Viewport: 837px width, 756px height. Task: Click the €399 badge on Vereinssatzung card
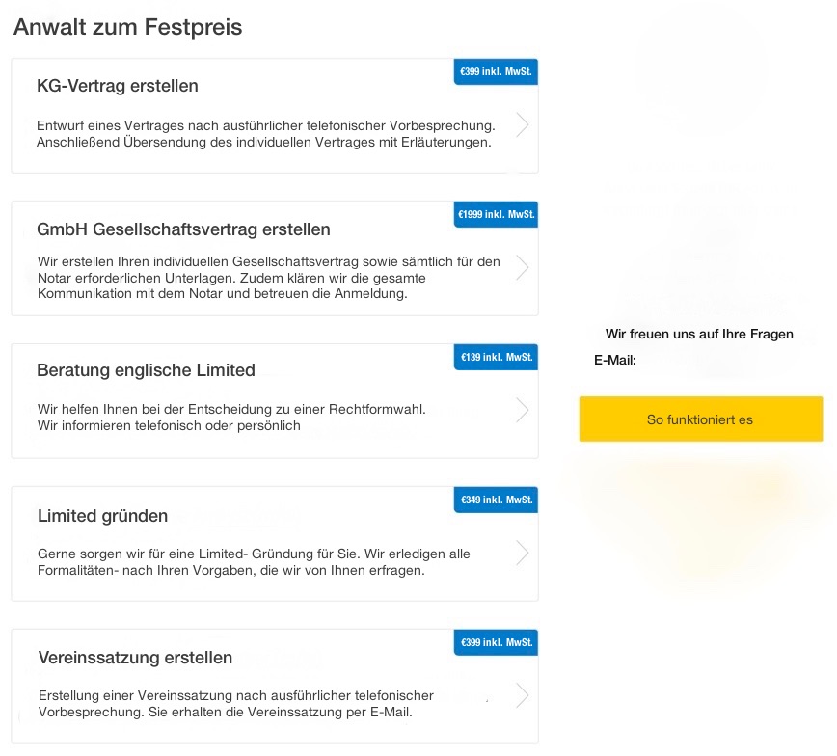pos(496,642)
